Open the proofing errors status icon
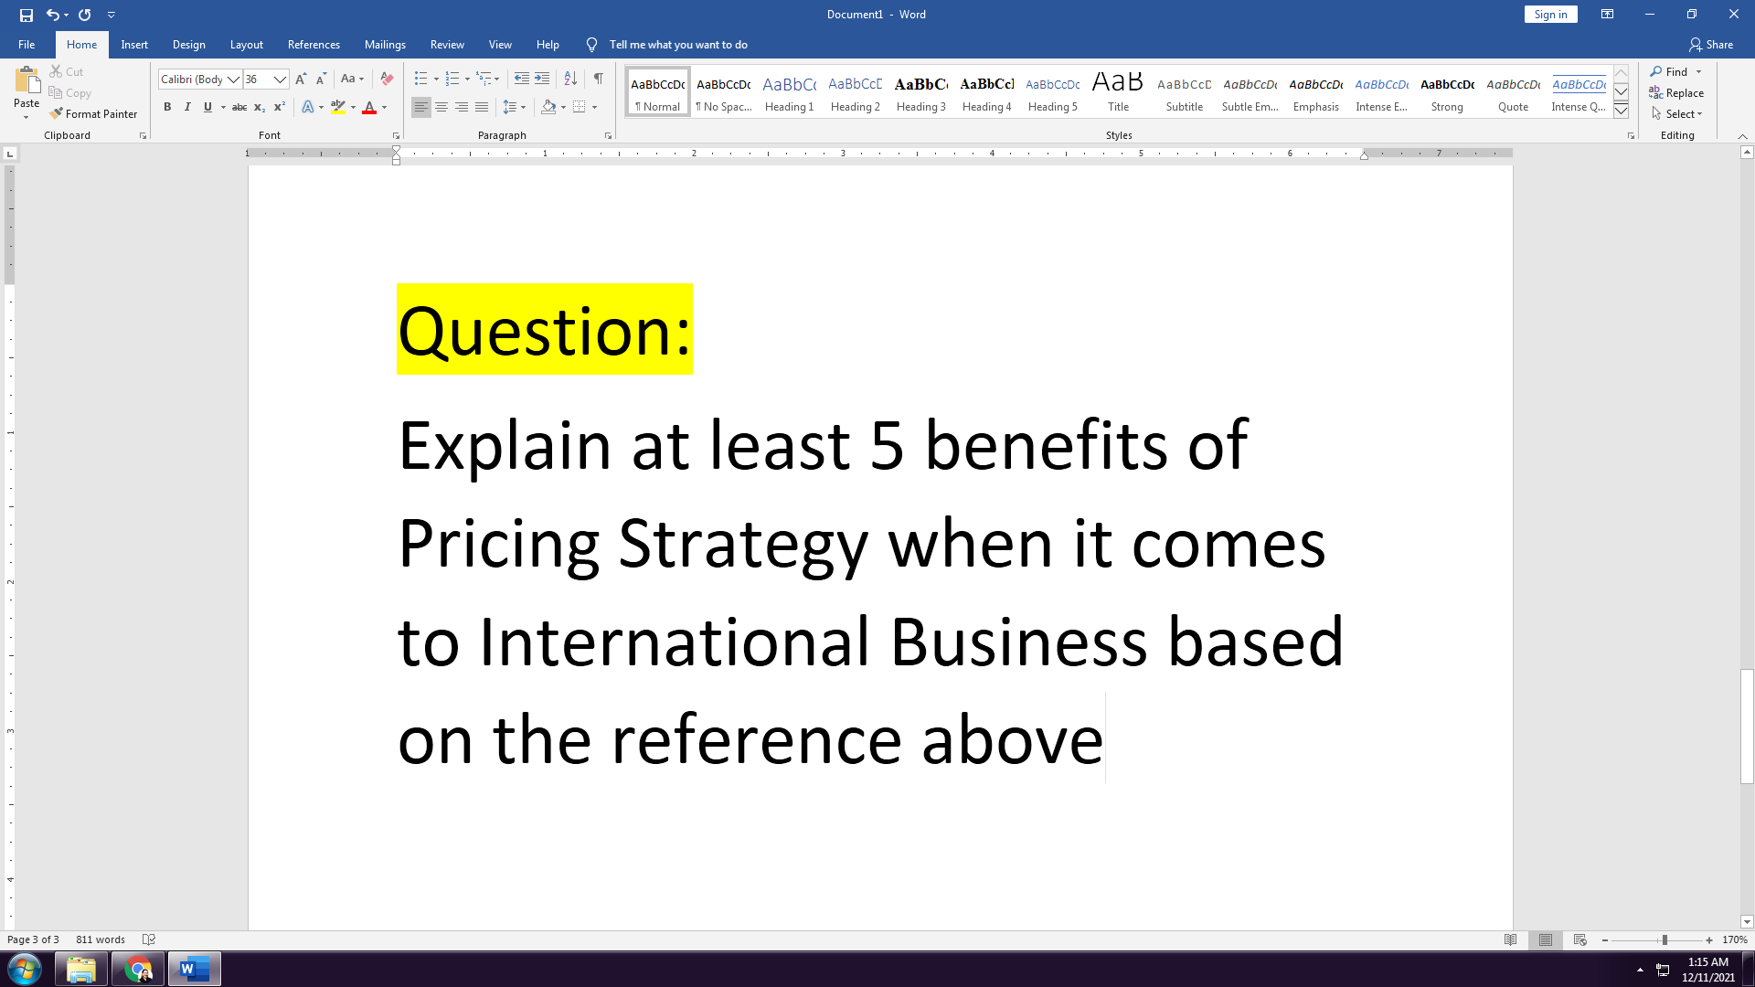This screenshot has height=987, width=1755. tap(149, 939)
